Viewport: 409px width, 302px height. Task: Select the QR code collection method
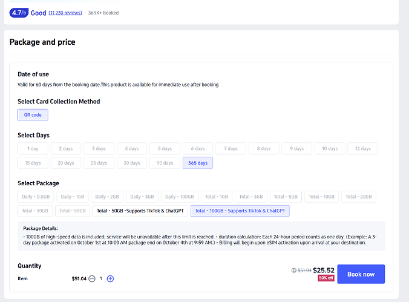click(x=33, y=114)
